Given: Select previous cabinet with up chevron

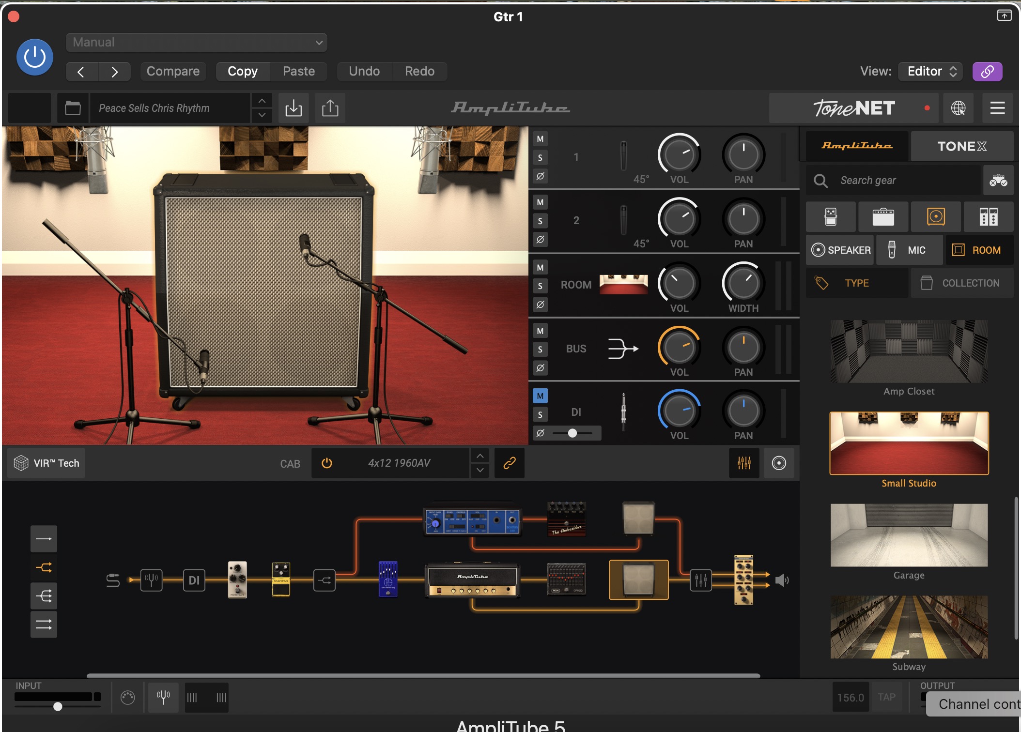Looking at the screenshot, I should (480, 456).
